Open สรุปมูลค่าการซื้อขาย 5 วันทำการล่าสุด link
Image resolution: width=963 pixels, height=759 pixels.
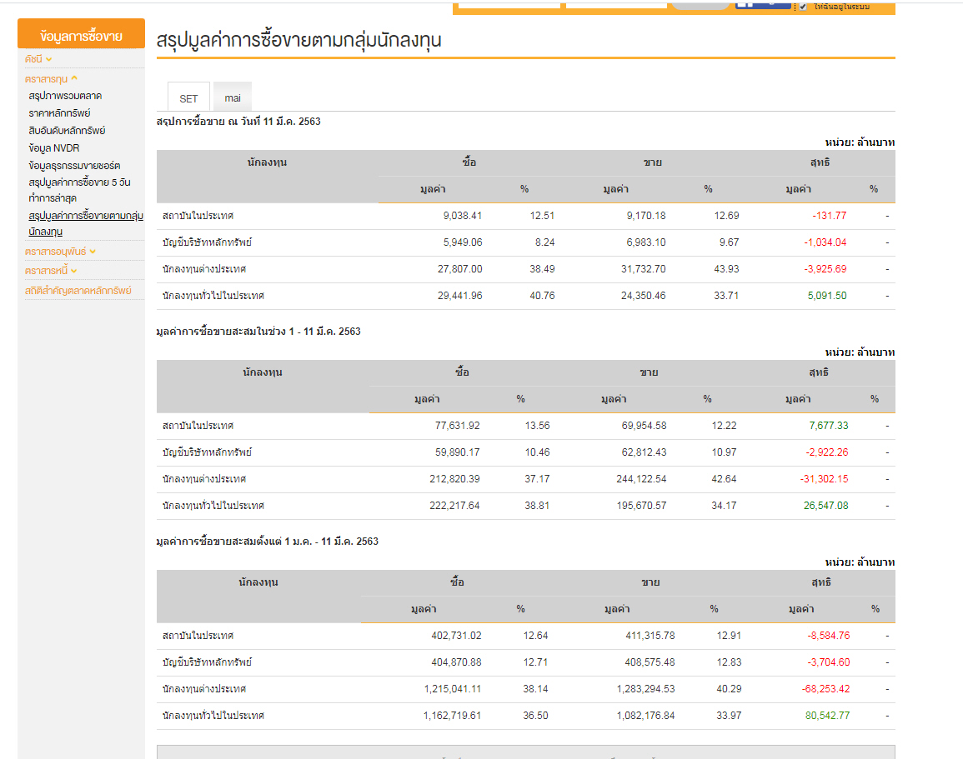(79, 190)
